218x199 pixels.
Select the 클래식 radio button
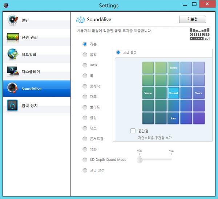(85, 86)
